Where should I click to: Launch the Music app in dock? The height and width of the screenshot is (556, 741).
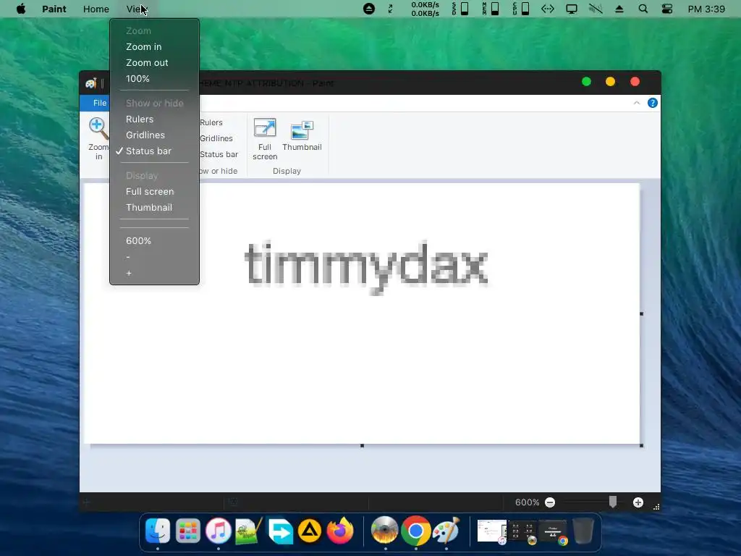218,531
